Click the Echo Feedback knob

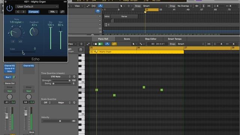34,31
